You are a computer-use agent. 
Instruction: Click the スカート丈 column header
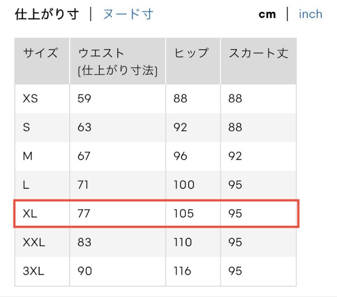[x=258, y=53]
